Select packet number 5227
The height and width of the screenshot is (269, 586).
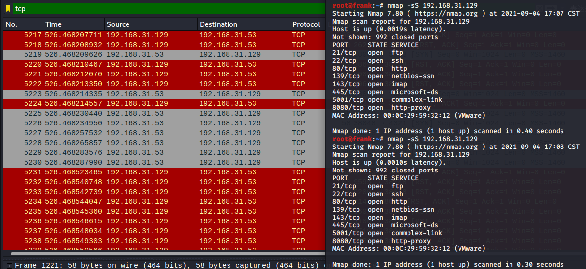click(x=164, y=133)
